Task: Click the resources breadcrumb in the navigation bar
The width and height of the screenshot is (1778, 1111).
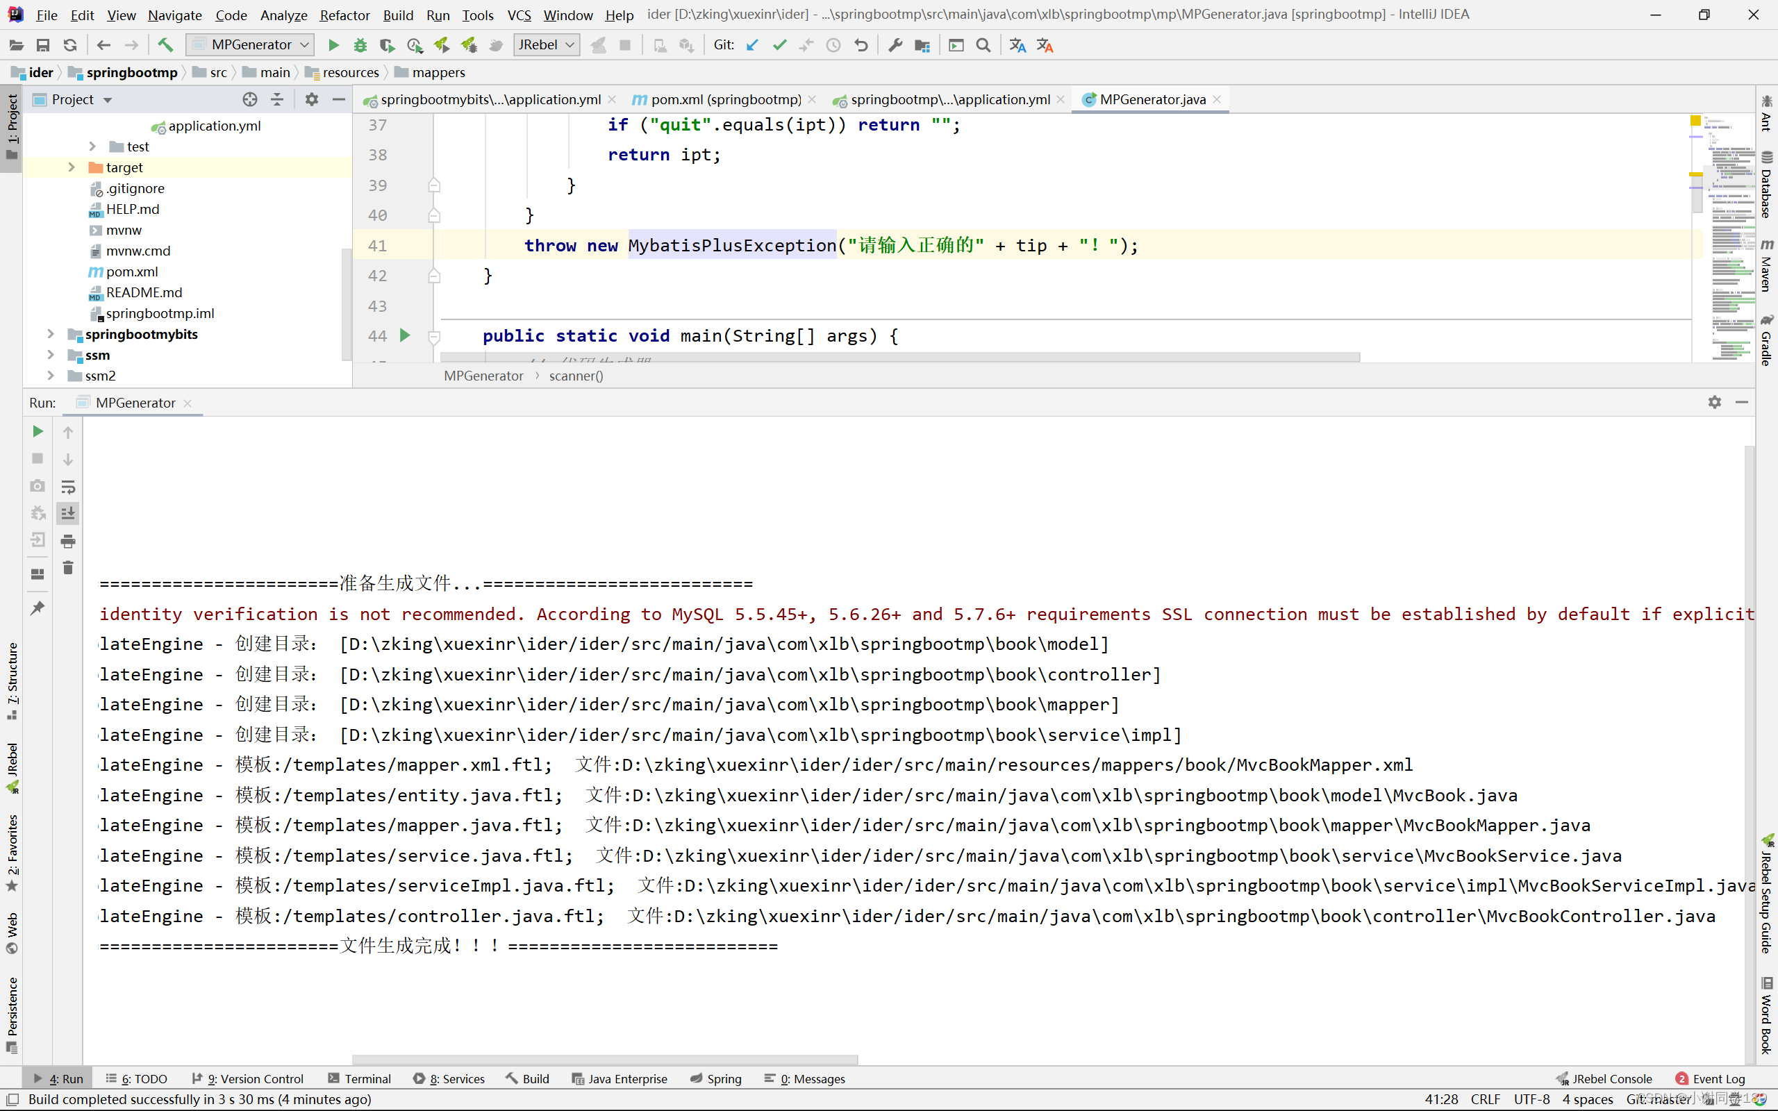Action: pyautogui.click(x=342, y=72)
